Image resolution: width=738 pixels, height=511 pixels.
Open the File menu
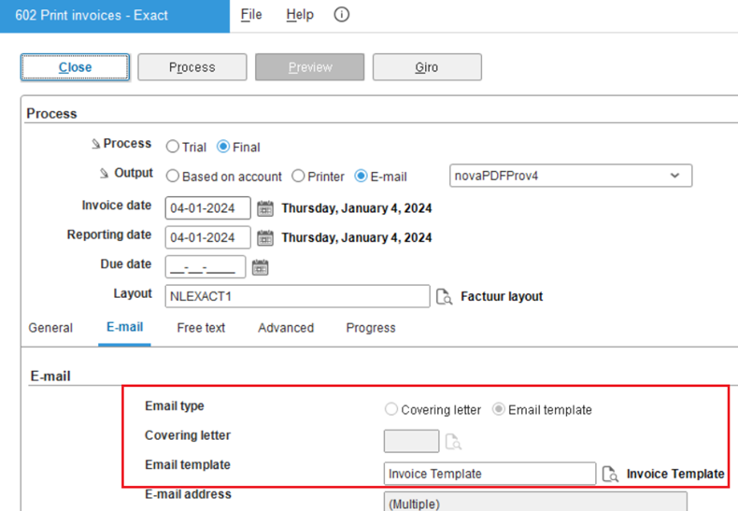click(x=251, y=15)
